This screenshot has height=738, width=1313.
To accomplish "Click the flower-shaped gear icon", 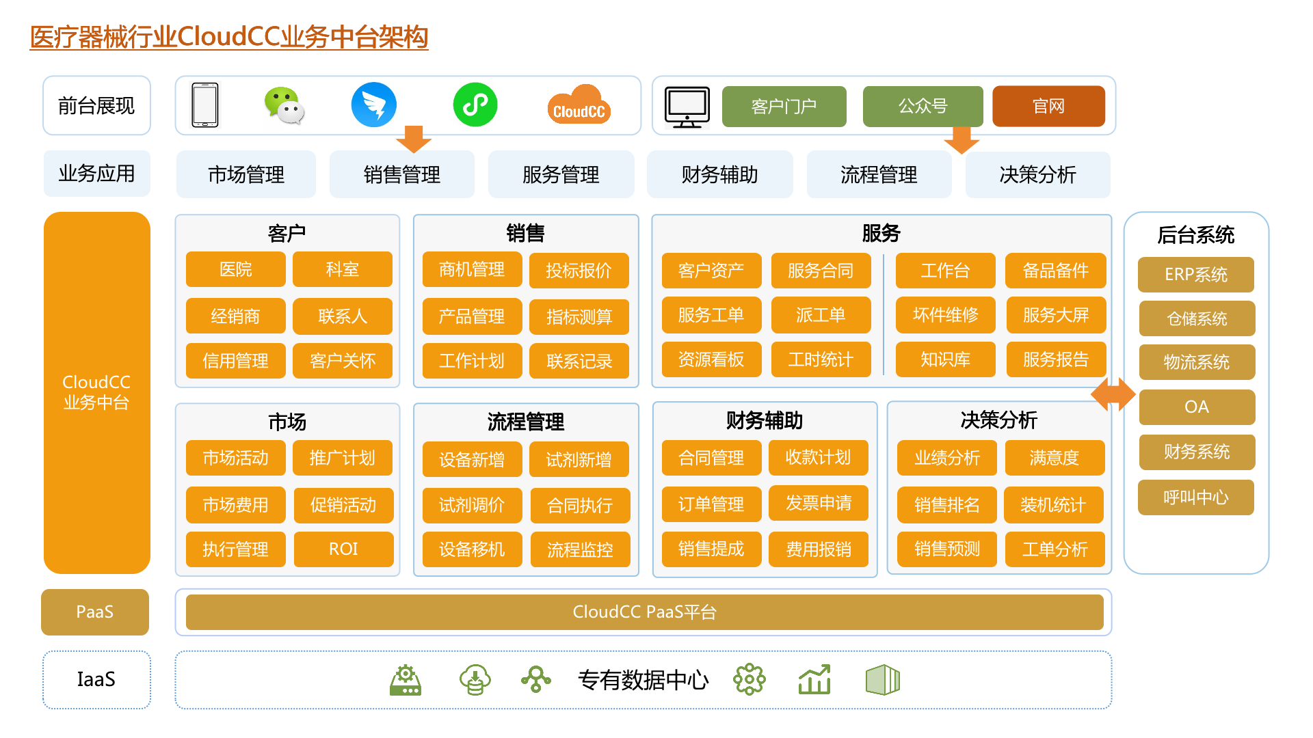I will (749, 679).
